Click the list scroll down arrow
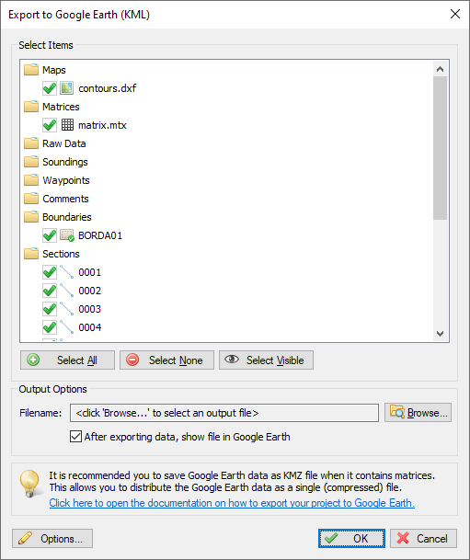 (x=440, y=334)
